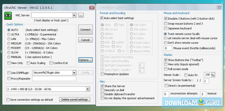
Task: Check Swap mouse buttons 2 and 3
Action: click(x=166, y=24)
